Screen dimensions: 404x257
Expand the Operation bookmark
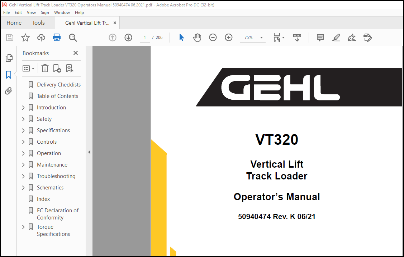(23, 153)
